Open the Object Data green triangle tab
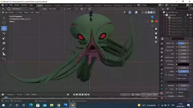The image size is (193, 108). click(162, 89)
